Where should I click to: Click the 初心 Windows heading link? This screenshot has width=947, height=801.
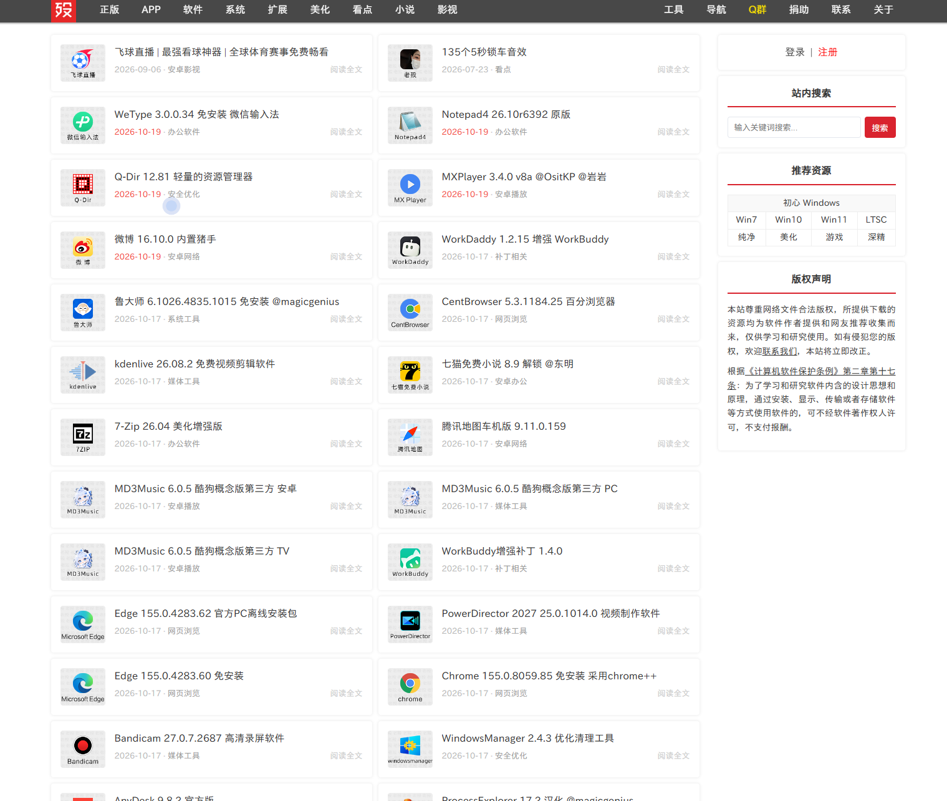(812, 203)
